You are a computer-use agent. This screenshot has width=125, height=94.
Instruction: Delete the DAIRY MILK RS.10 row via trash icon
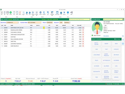[83, 46]
